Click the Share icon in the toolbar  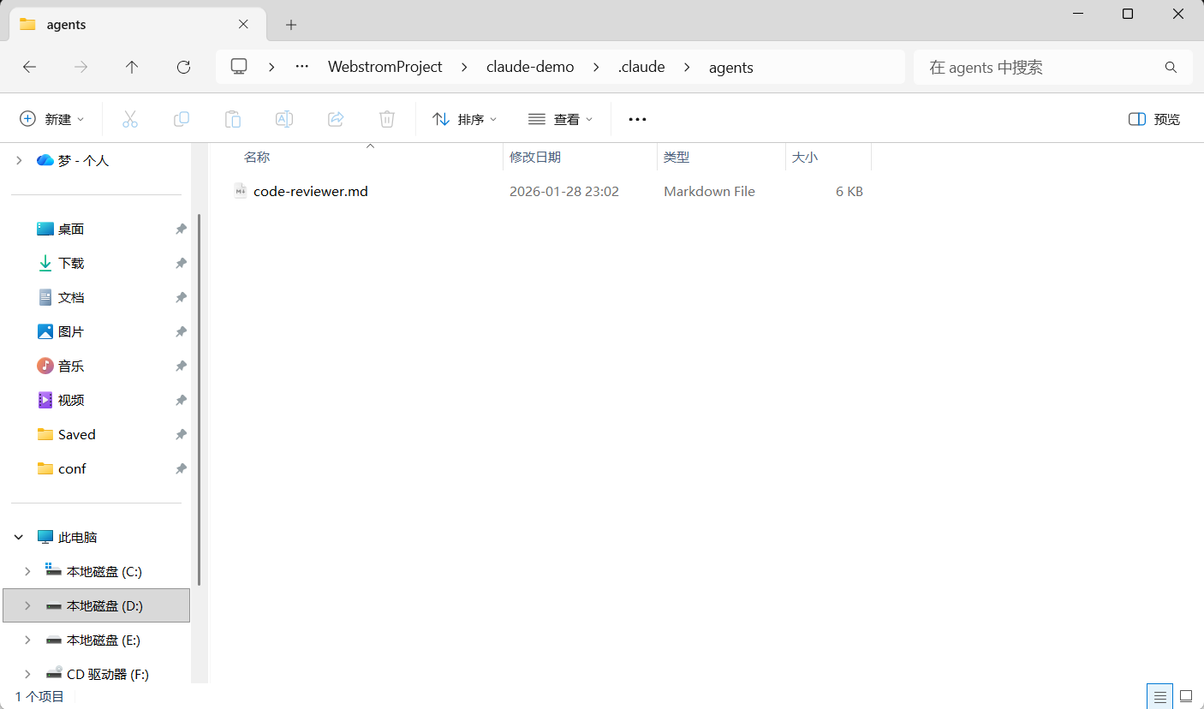[336, 119]
